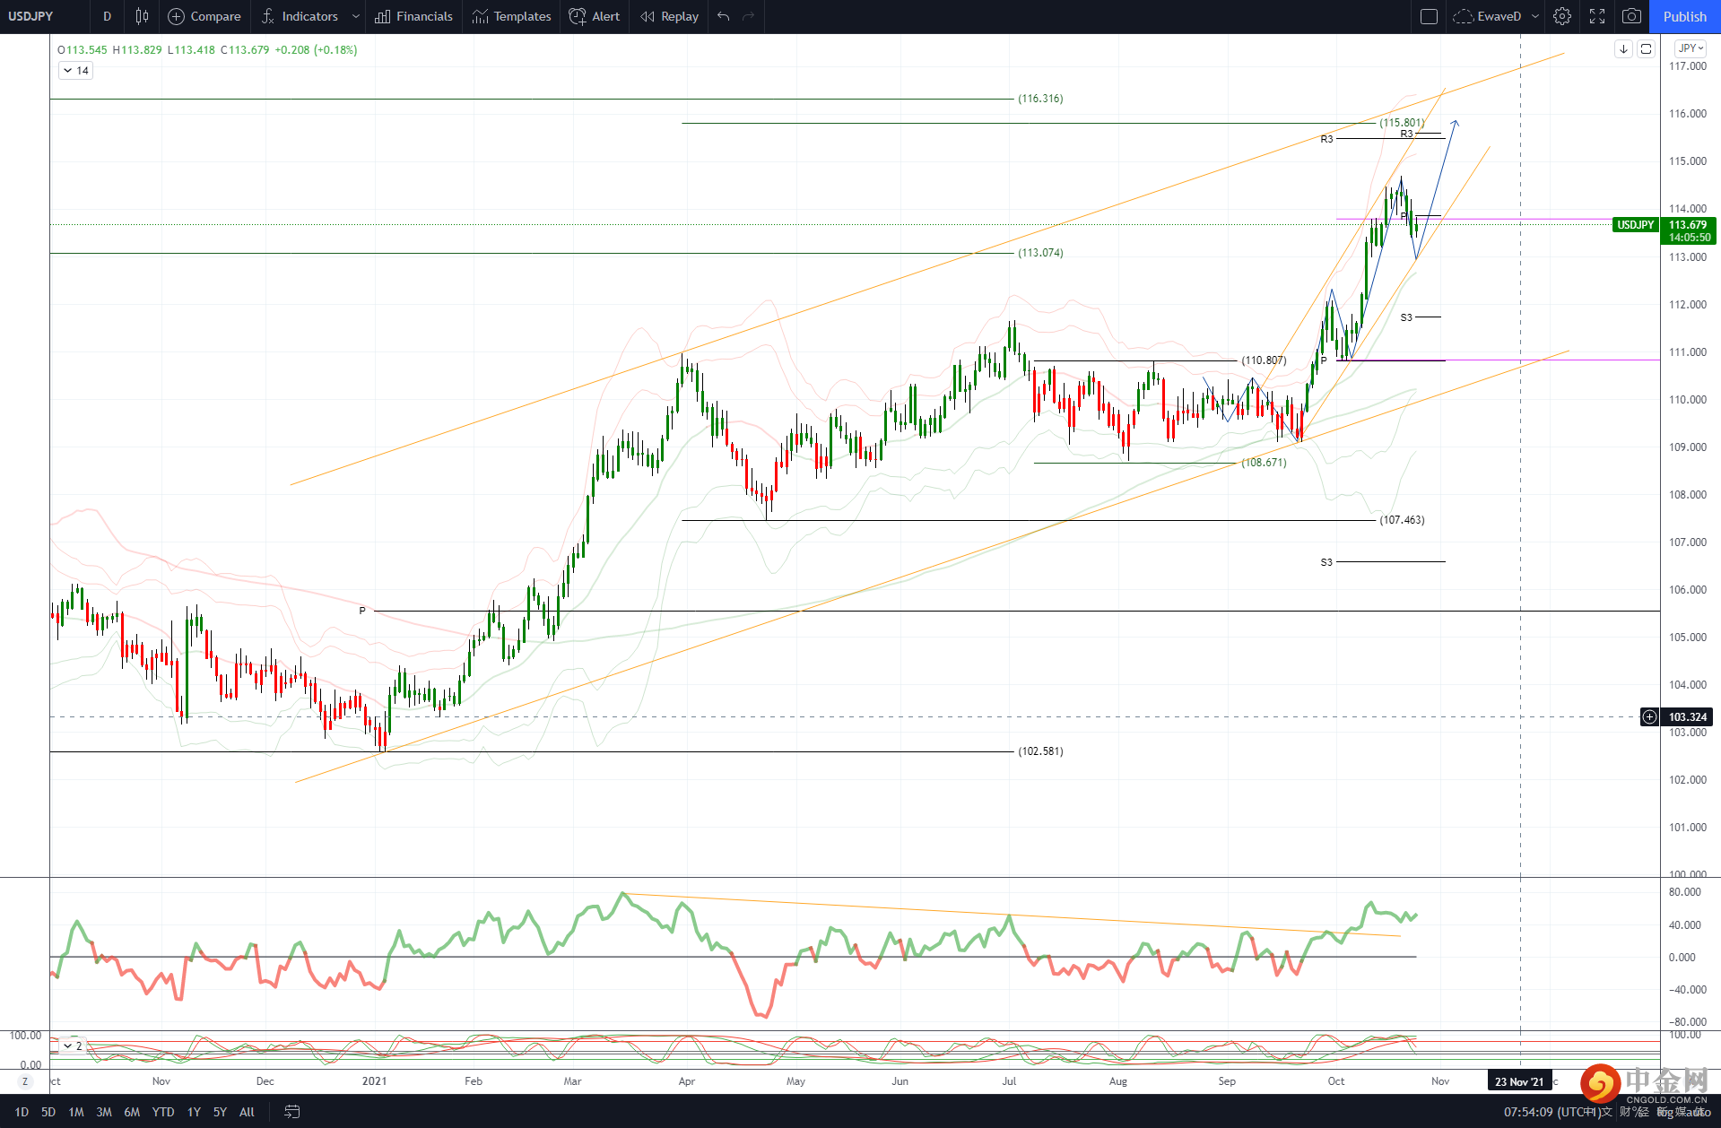Undo the last chart action
This screenshot has width=1721, height=1128.
[x=724, y=16]
